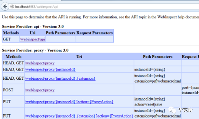Follow the /webinspect/proxy/{instanceId} link
Screen dimensions: 199x119
50,69
